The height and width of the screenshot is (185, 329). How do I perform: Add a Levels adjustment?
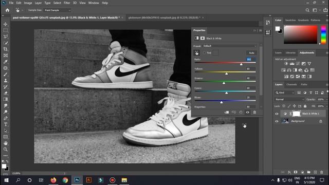[x=292, y=64]
